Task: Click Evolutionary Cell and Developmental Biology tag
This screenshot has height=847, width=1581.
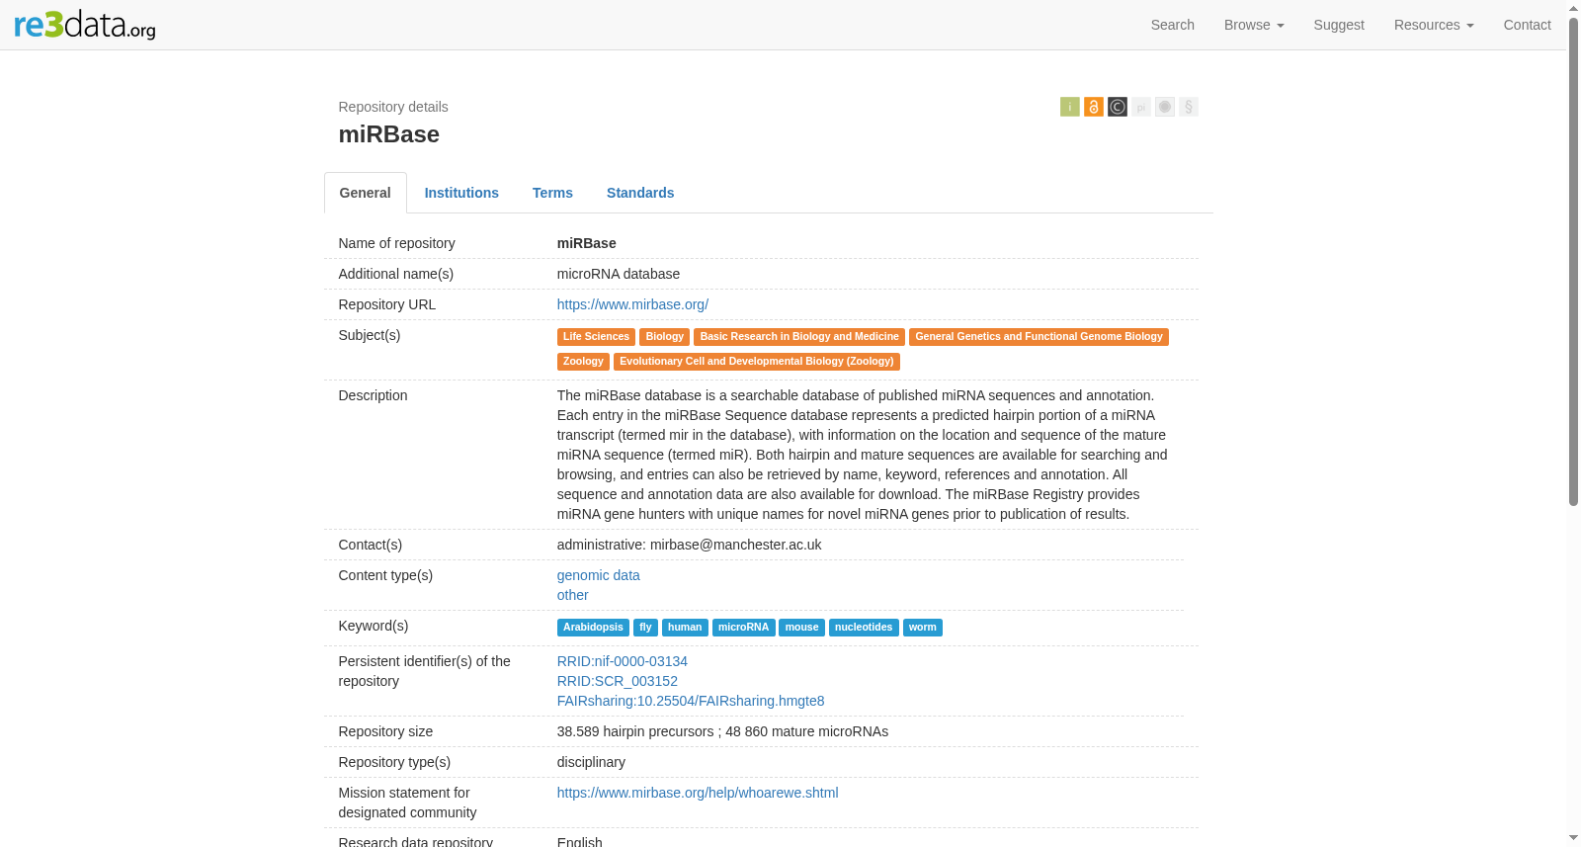Action: (757, 362)
